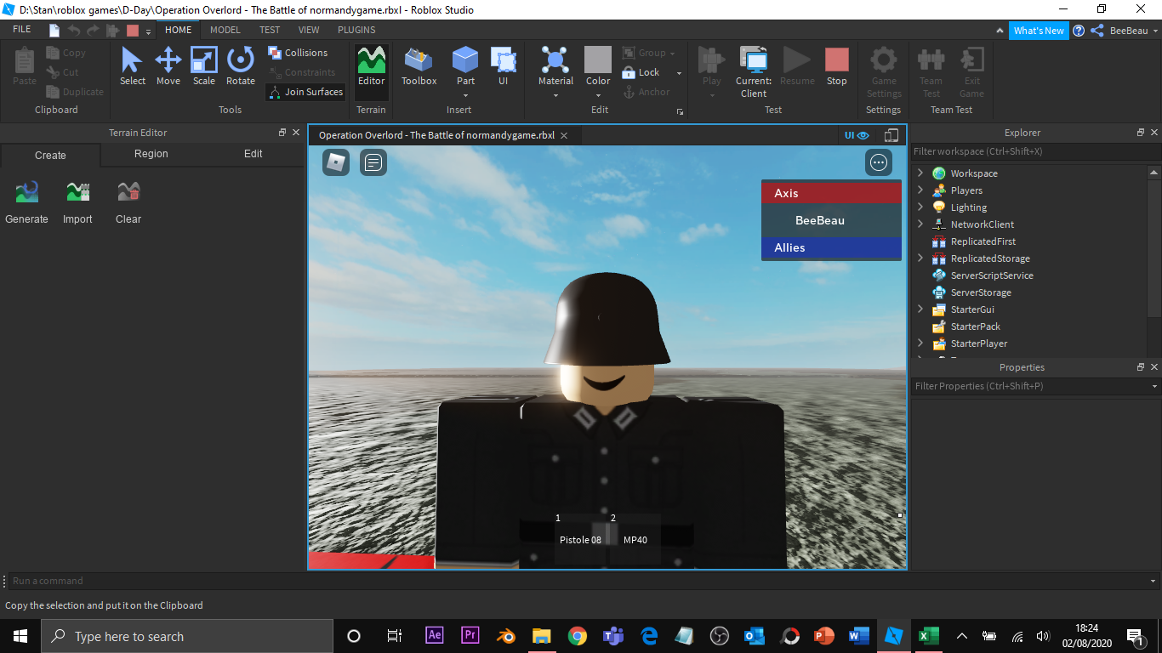Open the Region tab in Terrain Editor
This screenshot has height=653, width=1162.
tap(151, 154)
